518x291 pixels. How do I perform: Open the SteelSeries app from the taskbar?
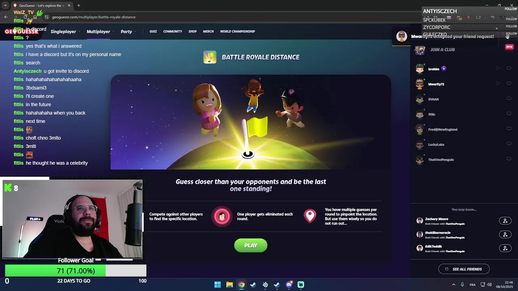tap(265, 285)
